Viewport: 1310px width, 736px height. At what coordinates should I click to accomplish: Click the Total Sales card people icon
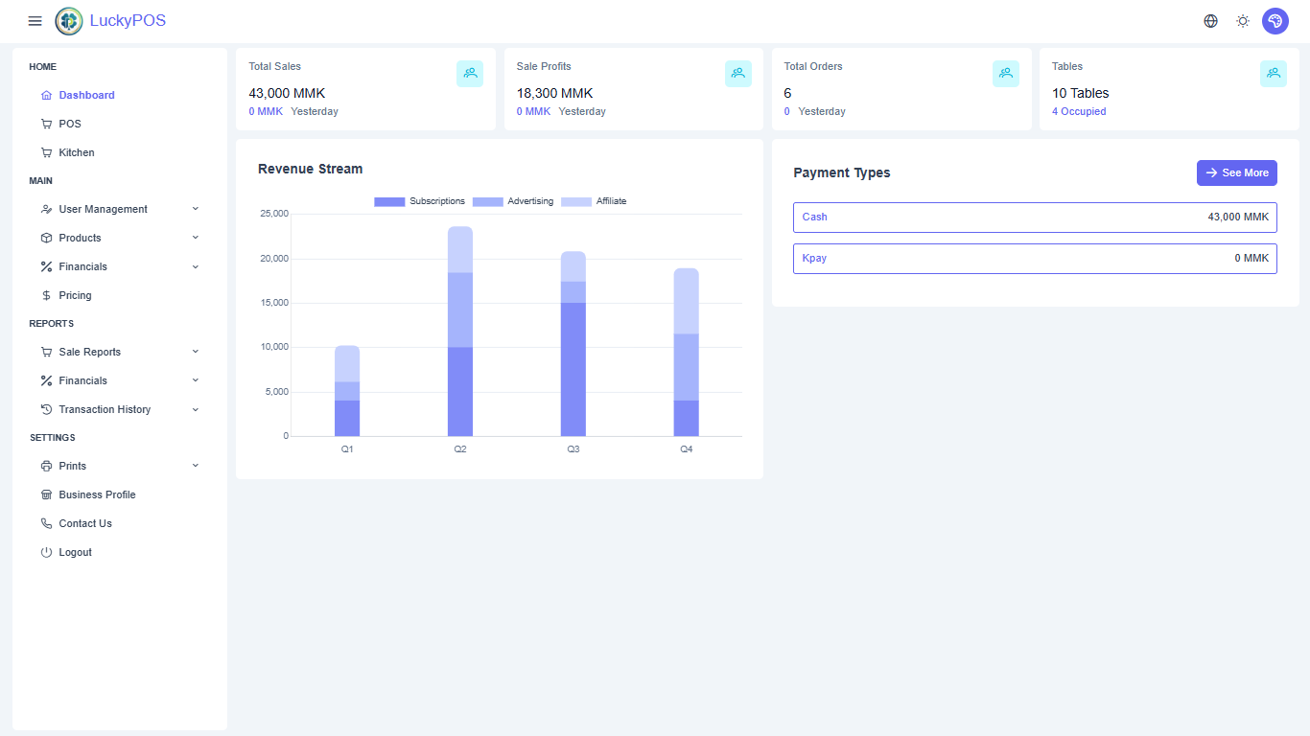point(470,73)
